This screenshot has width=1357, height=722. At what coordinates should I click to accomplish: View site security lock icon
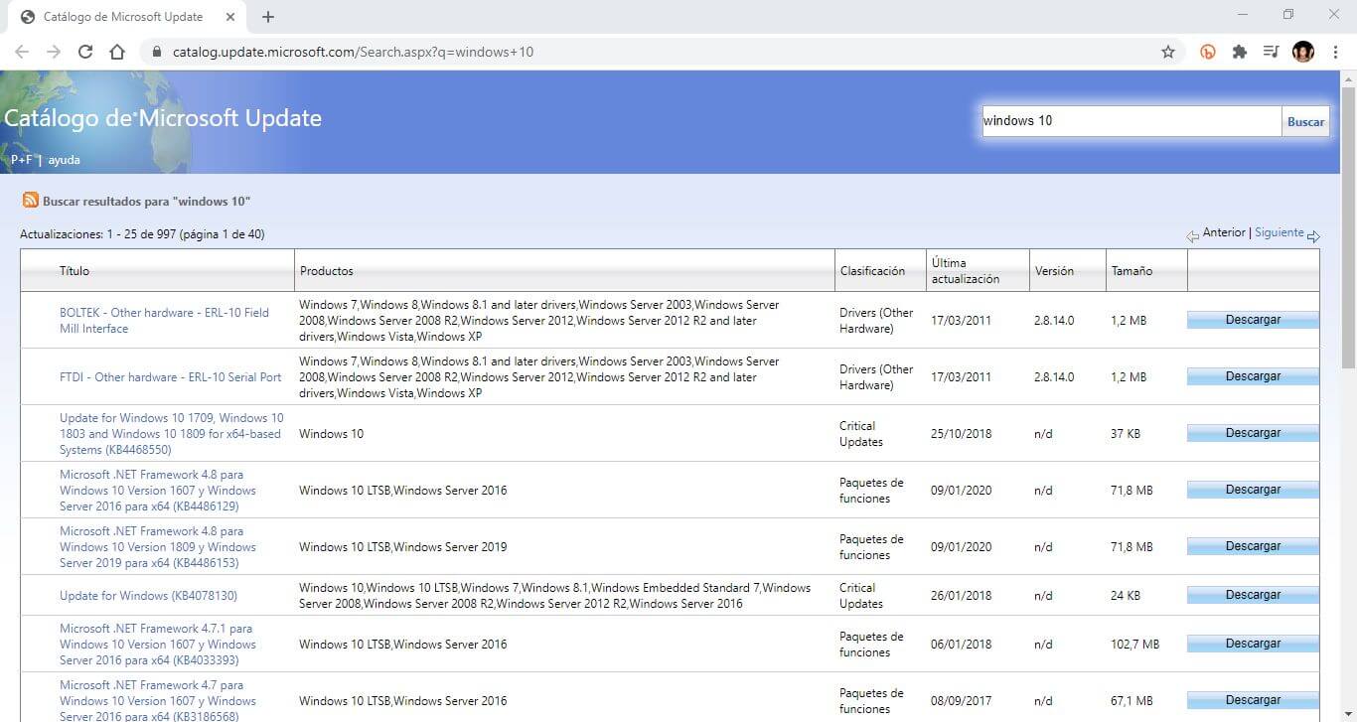click(157, 52)
